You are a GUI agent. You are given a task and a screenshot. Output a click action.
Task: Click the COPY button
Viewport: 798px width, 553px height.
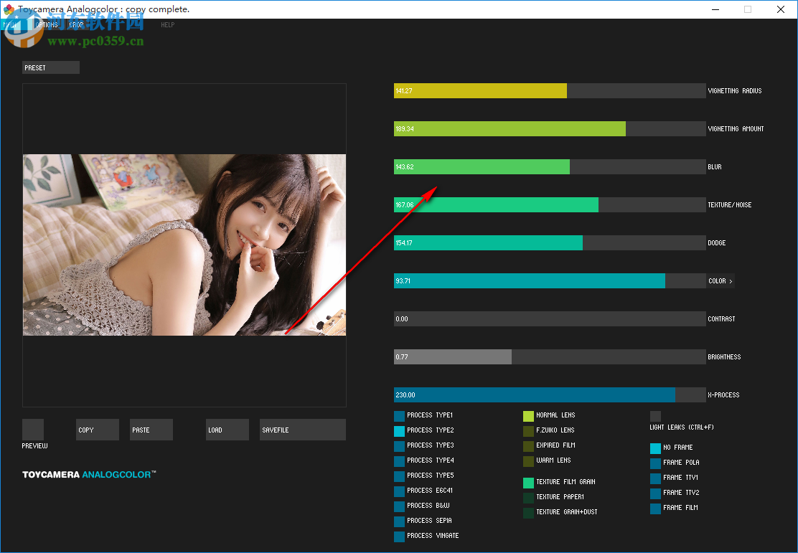(98, 430)
